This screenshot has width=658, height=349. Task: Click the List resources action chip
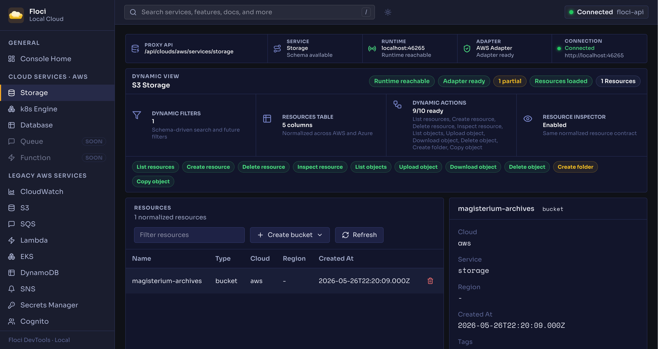tap(155, 167)
